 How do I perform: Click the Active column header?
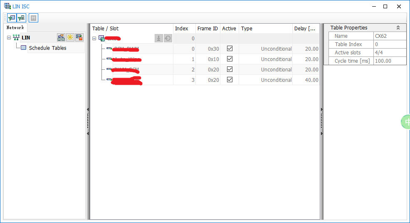[229, 29]
